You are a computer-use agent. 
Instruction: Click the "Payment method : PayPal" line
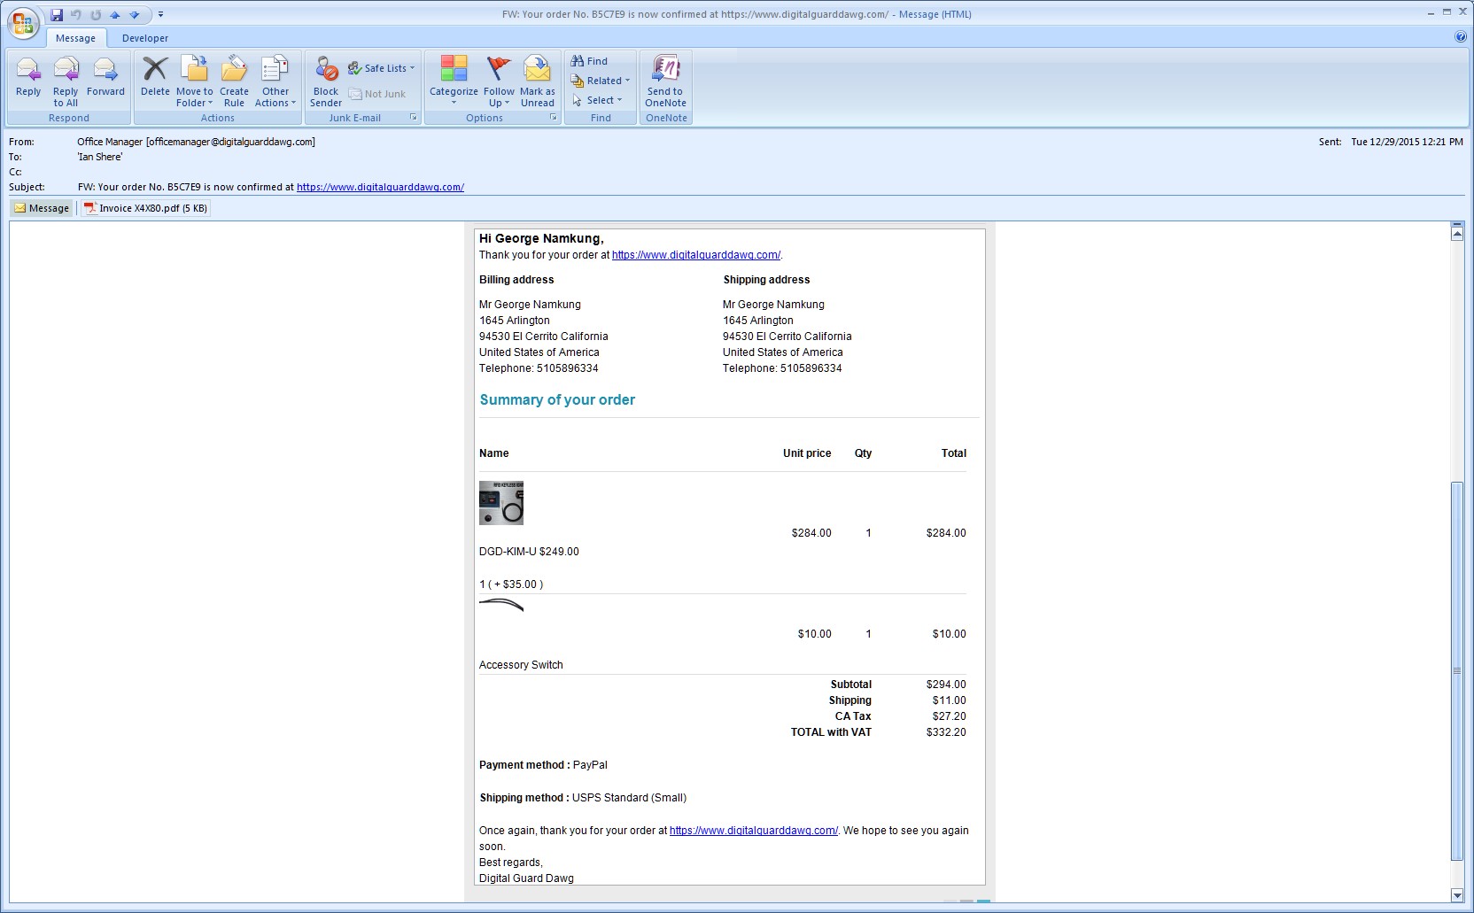click(x=543, y=765)
